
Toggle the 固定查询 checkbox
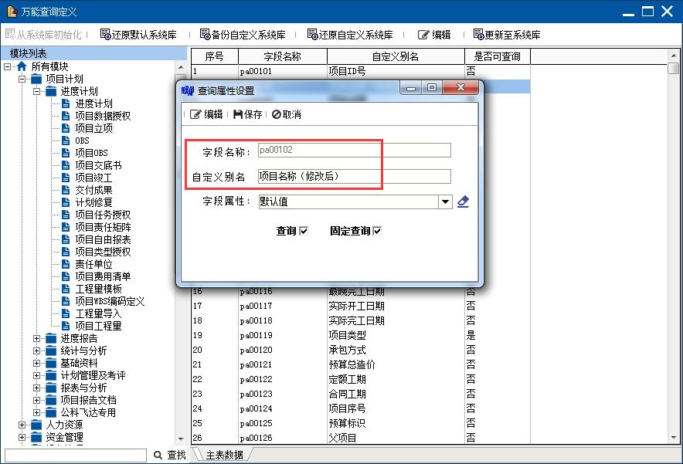tap(377, 231)
